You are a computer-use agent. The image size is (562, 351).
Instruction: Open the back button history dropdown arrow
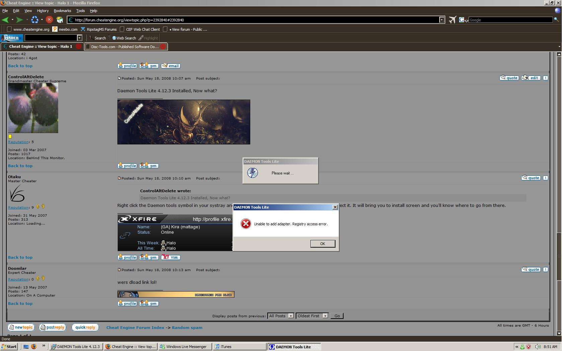coord(12,20)
